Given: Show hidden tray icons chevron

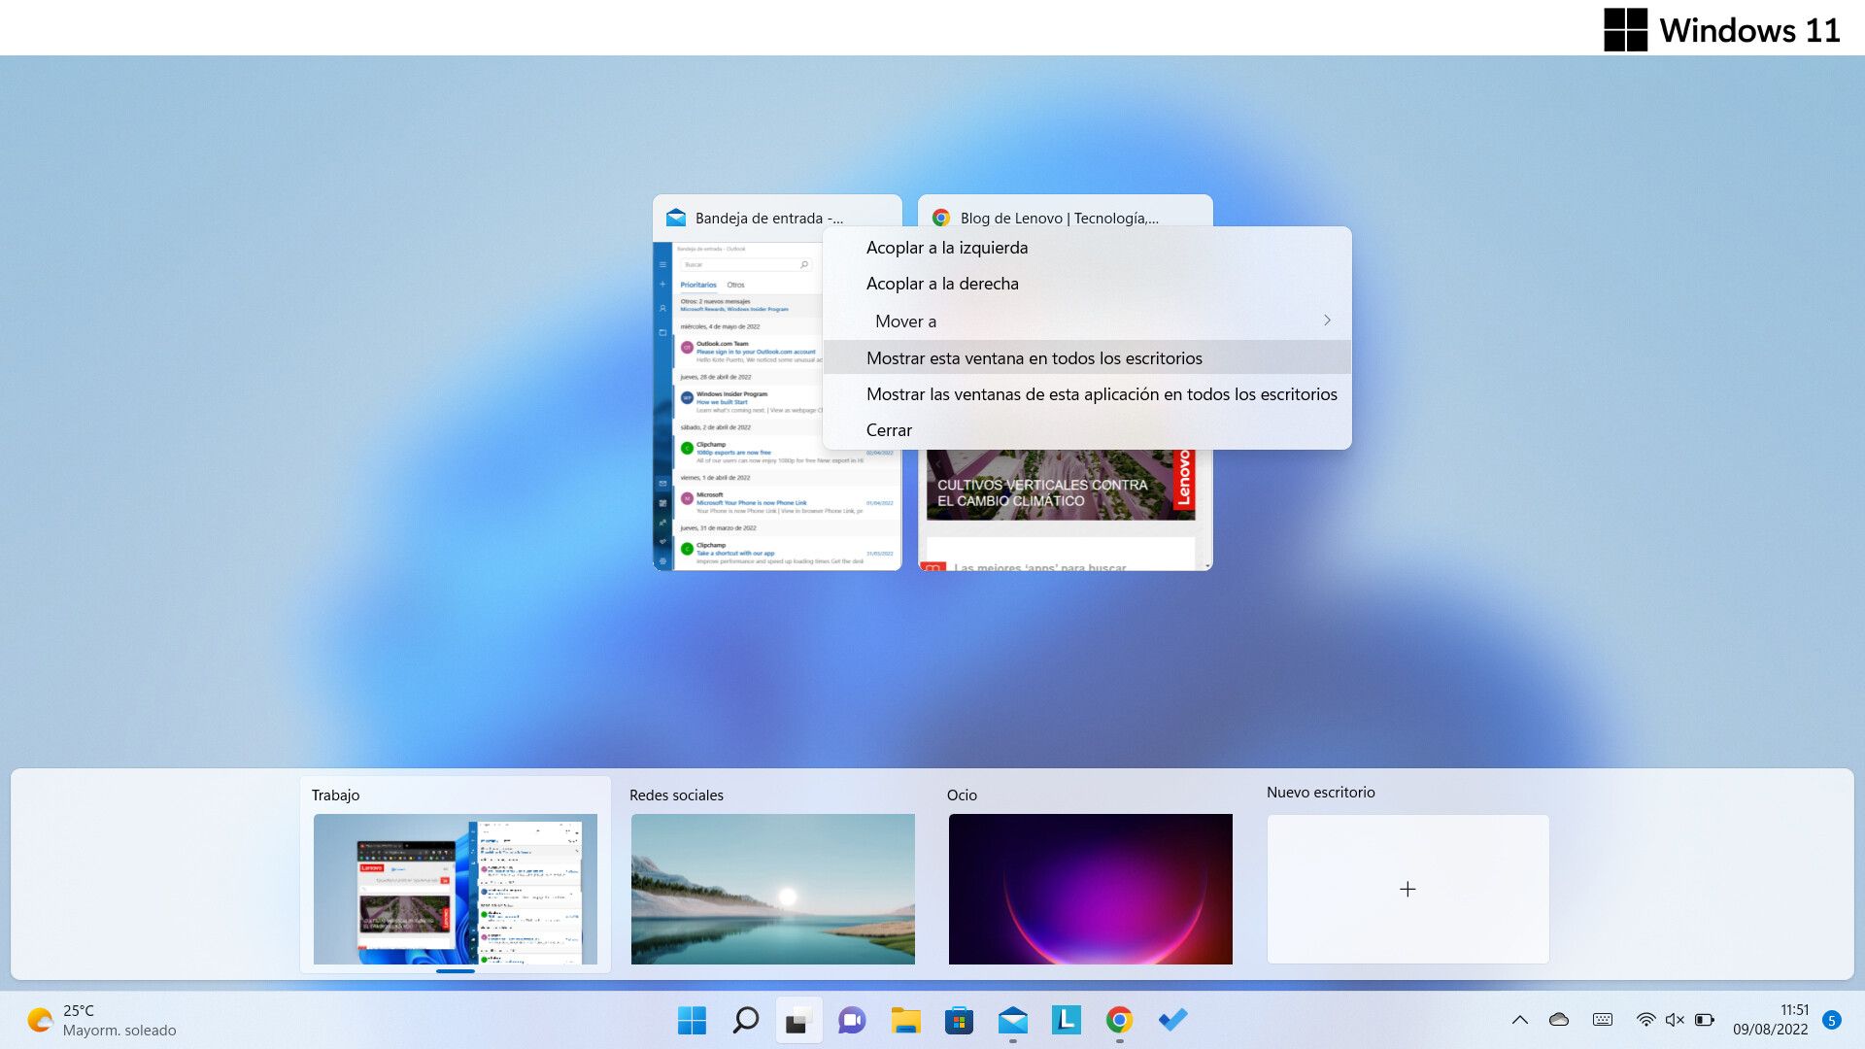Looking at the screenshot, I should pyautogui.click(x=1520, y=1020).
